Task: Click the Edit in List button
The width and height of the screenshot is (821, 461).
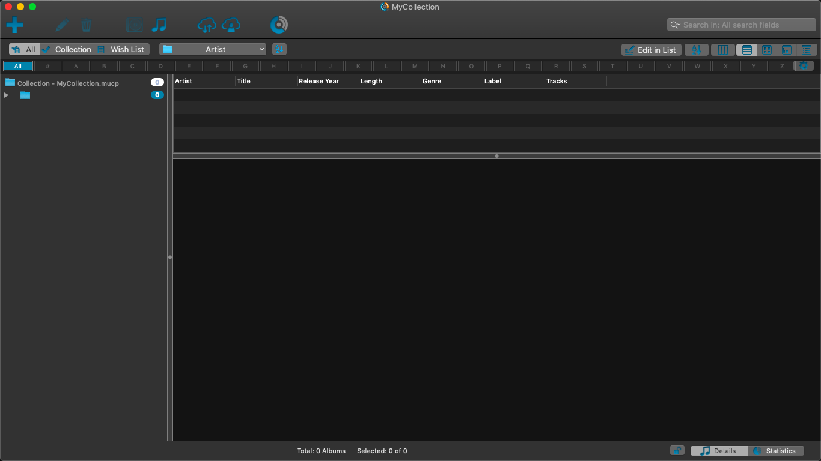Action: pyautogui.click(x=652, y=50)
